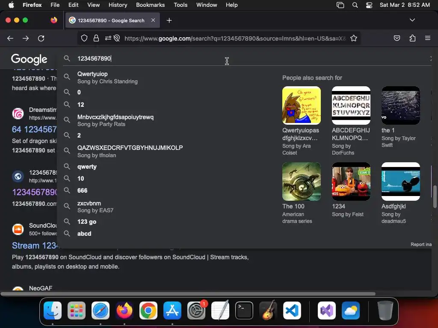Screen dimensions: 438x328
Task: Open Control Center in menu bar
Action: 369,5
